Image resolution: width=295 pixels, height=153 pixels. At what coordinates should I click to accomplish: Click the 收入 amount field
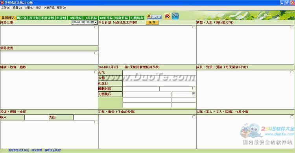click(37, 118)
